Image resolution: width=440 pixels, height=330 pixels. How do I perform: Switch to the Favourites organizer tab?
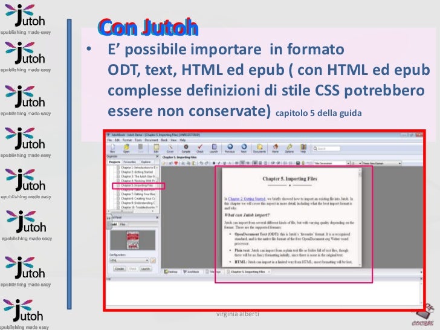click(129, 162)
